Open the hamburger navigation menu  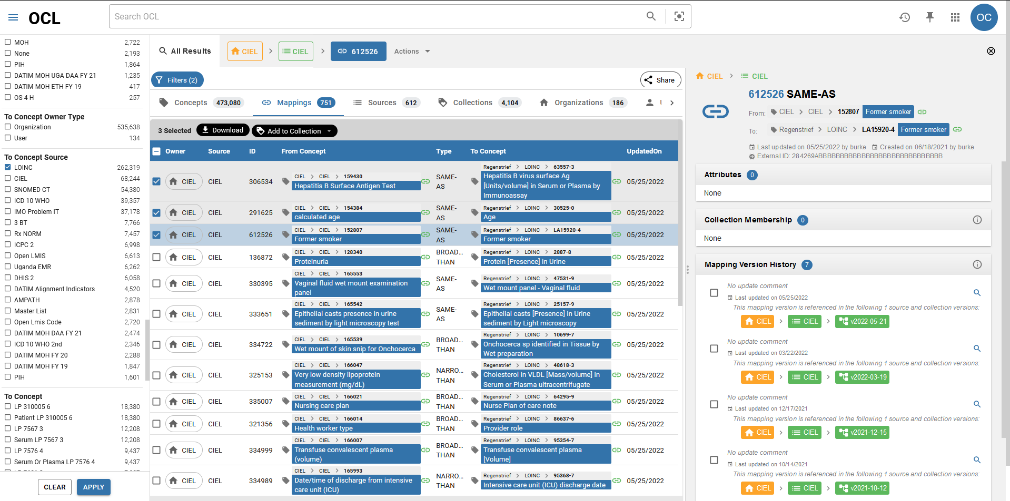(x=13, y=16)
